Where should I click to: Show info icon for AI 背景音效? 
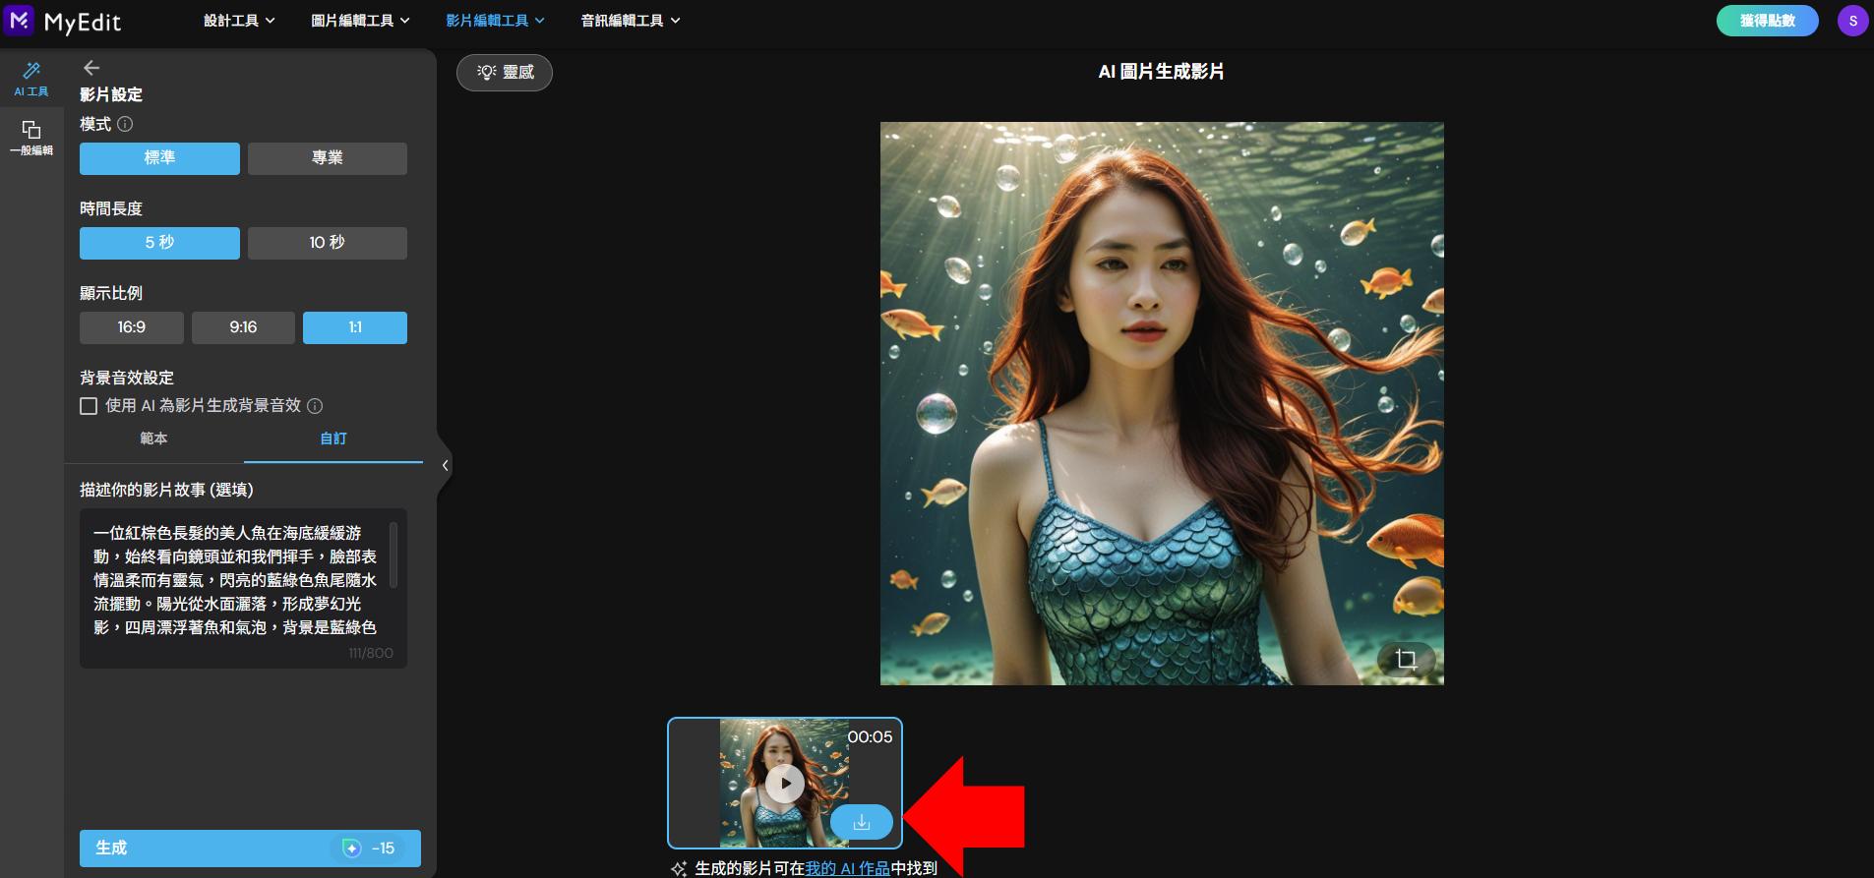[315, 406]
